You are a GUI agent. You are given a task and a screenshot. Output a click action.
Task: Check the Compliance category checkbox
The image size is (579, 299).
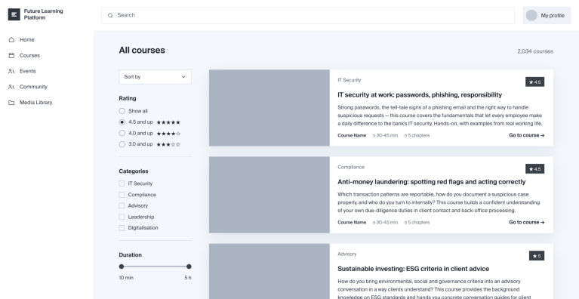tap(122, 195)
